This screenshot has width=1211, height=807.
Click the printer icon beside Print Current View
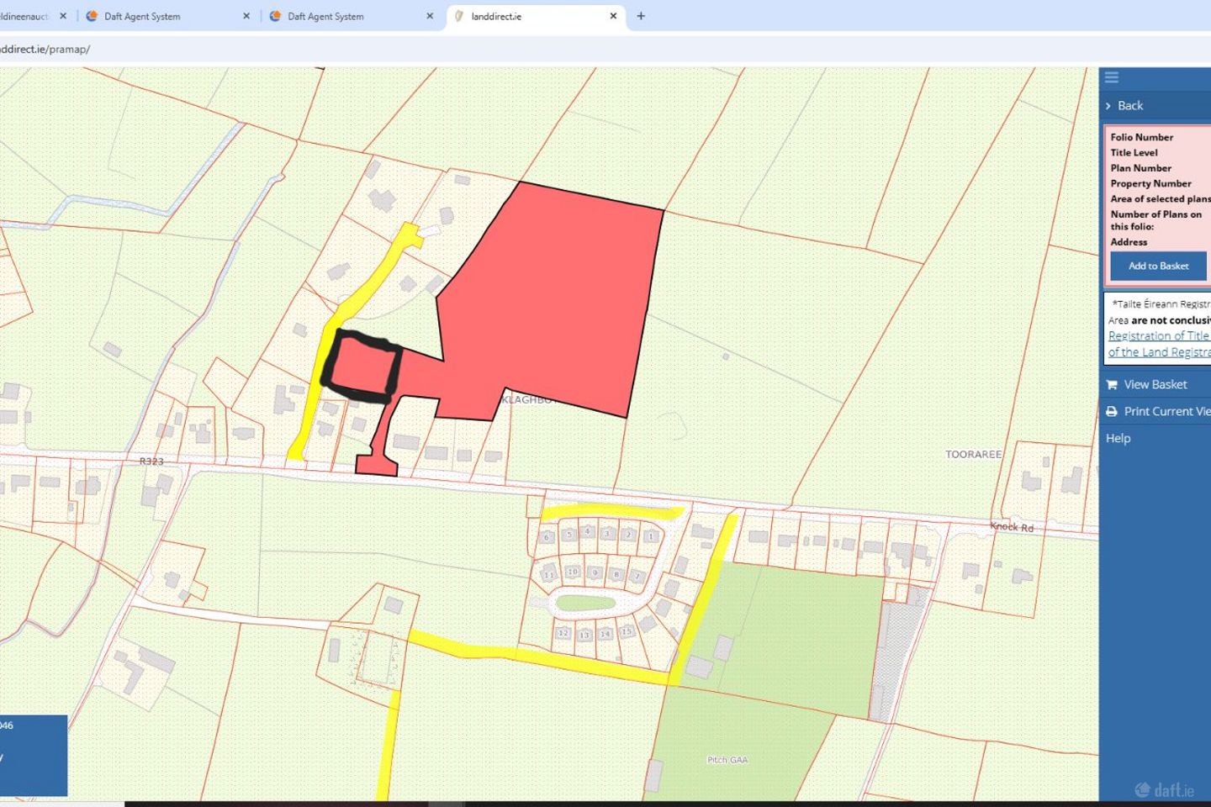pos(1112,412)
